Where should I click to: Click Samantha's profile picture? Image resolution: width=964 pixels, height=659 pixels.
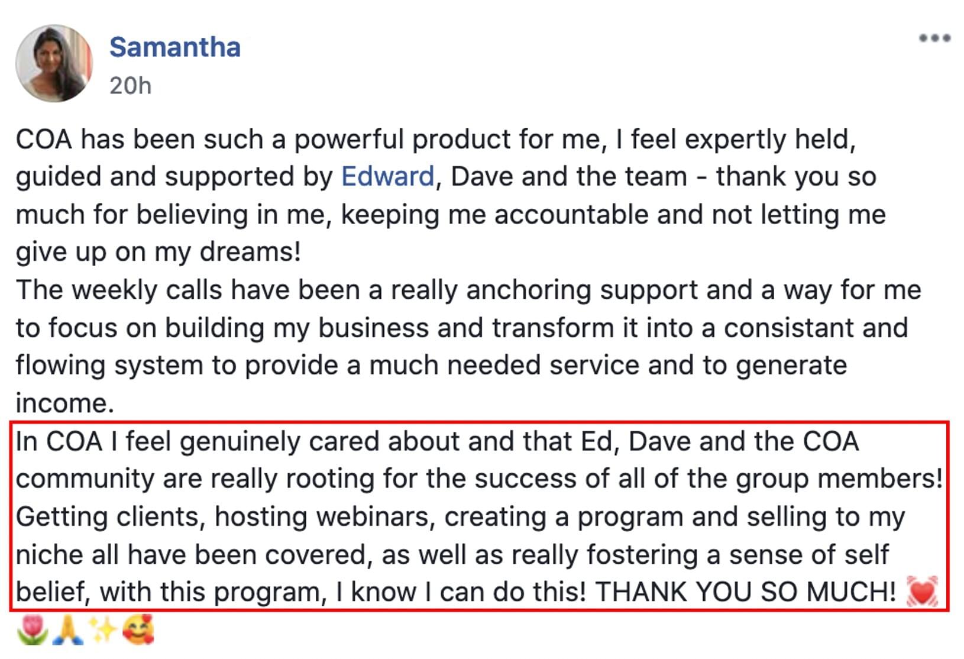(x=54, y=63)
